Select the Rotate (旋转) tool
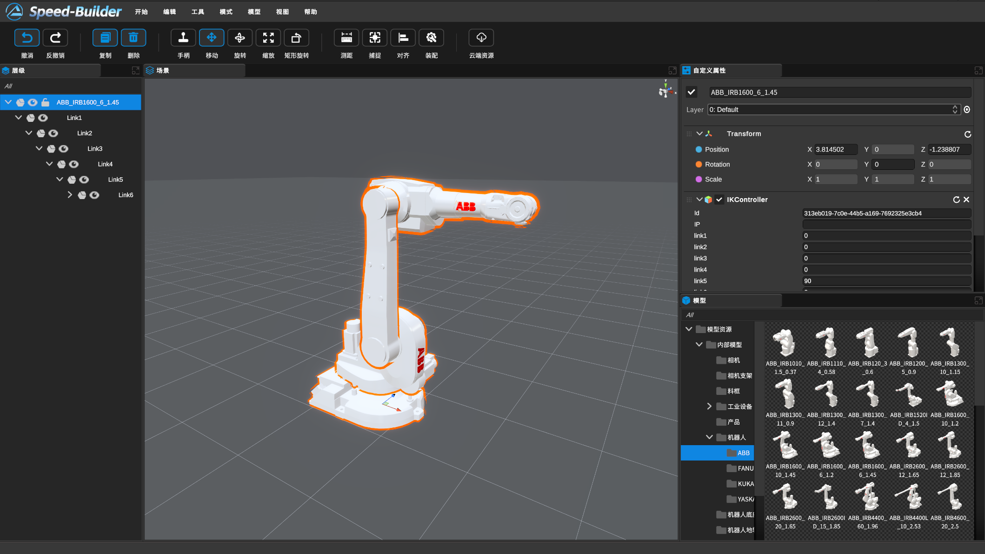 pyautogui.click(x=240, y=38)
